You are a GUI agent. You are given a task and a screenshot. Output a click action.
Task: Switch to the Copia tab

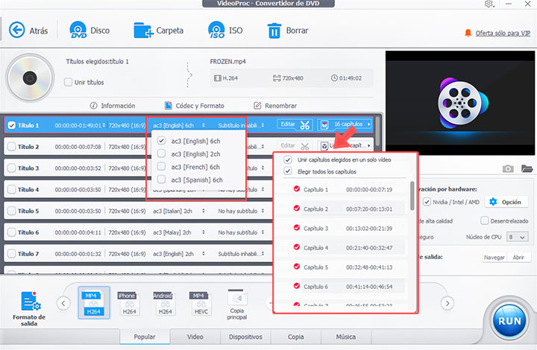click(295, 337)
